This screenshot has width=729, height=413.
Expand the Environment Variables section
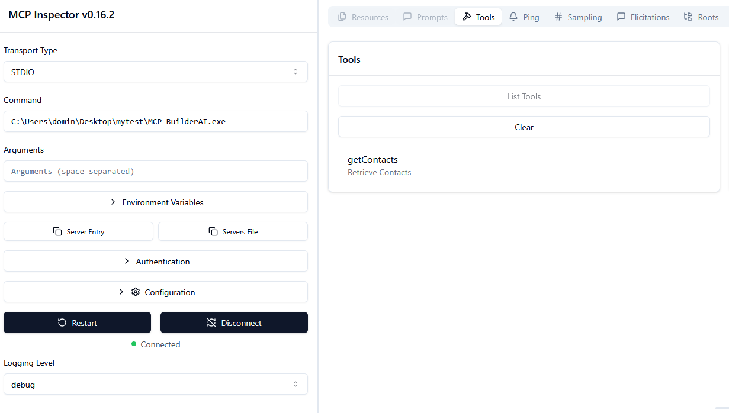[156, 202]
